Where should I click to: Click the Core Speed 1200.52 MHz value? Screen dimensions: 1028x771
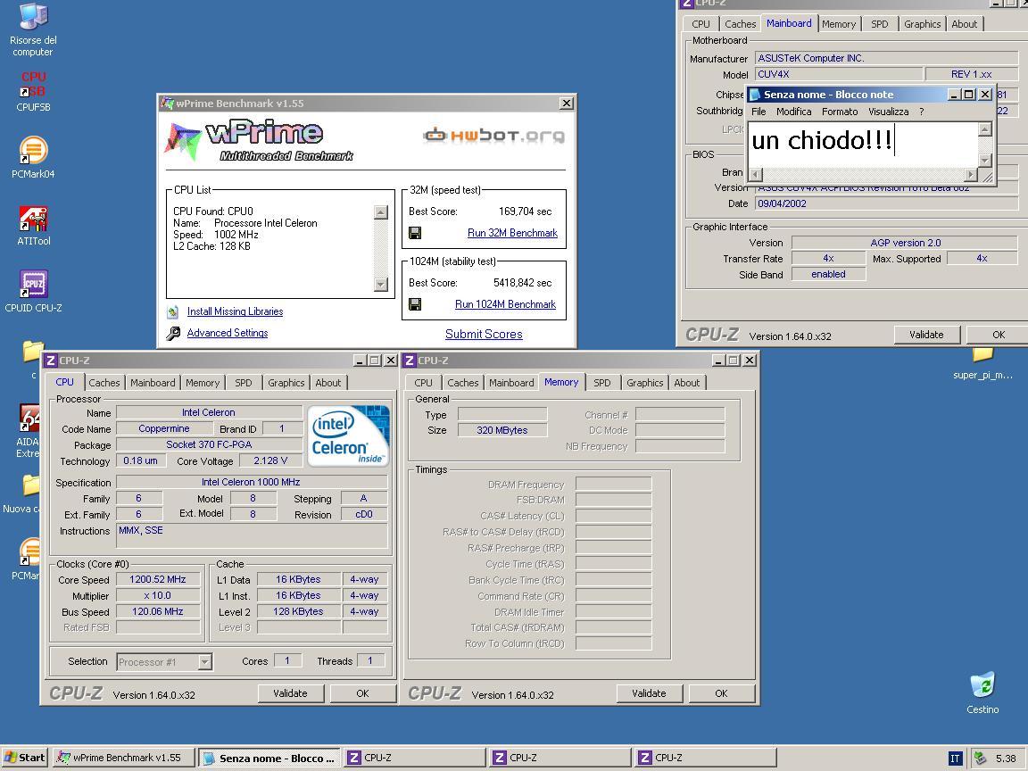158,579
